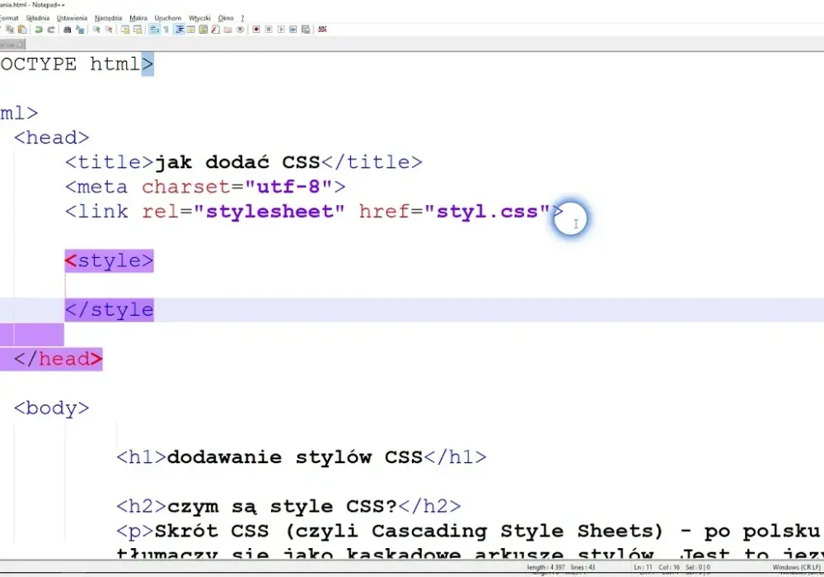Open Find with the binoculars icon
This screenshot has width=824, height=577.
point(68,30)
